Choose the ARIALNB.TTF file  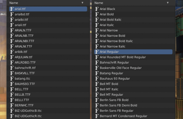coord(48,36)
